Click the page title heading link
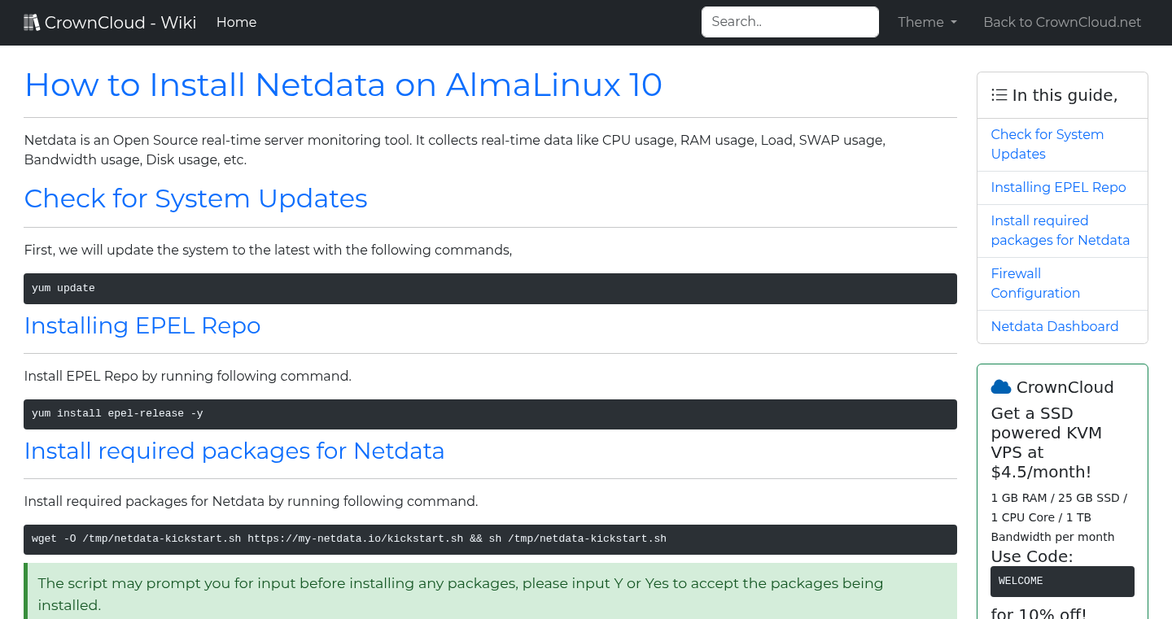This screenshot has width=1172, height=619. point(343,85)
